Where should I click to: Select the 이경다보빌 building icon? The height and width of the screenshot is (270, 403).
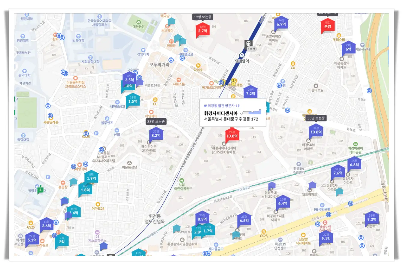tap(316, 86)
